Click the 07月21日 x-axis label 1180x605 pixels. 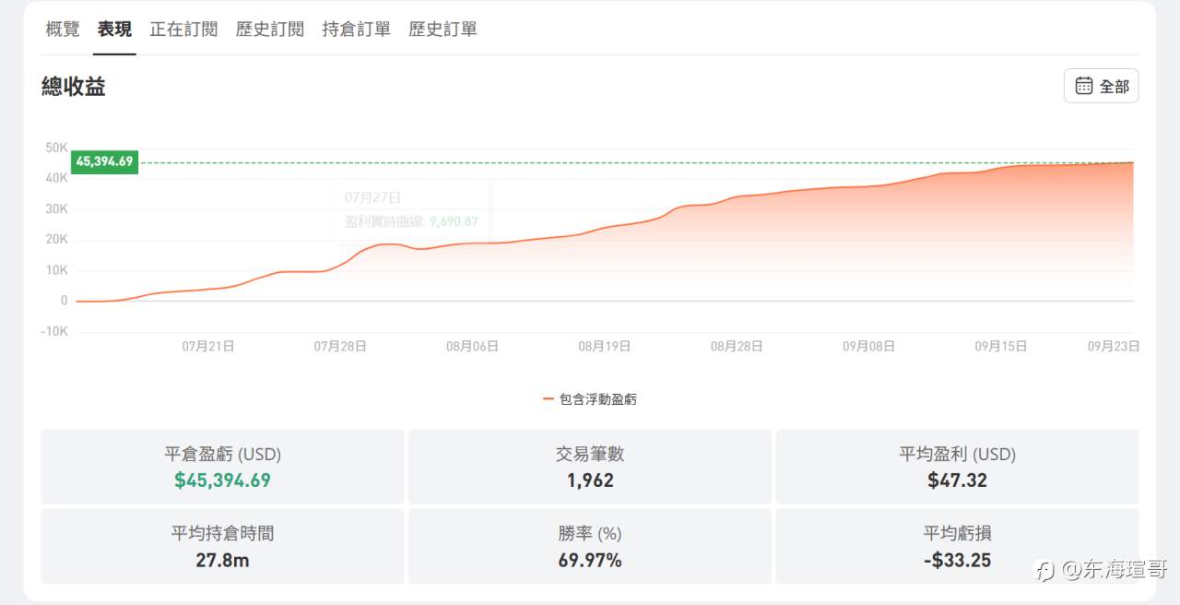tap(208, 347)
